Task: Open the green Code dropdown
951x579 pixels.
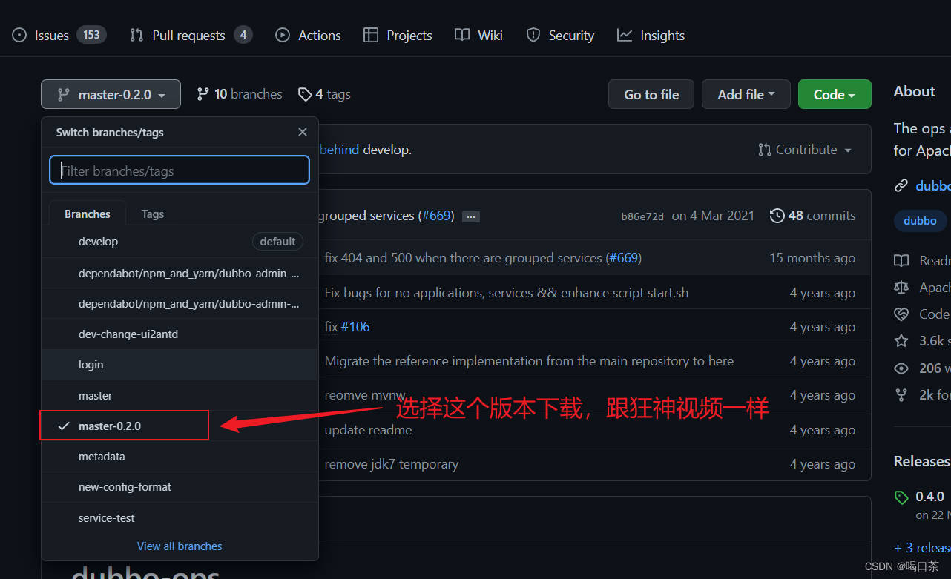Action: click(x=835, y=94)
